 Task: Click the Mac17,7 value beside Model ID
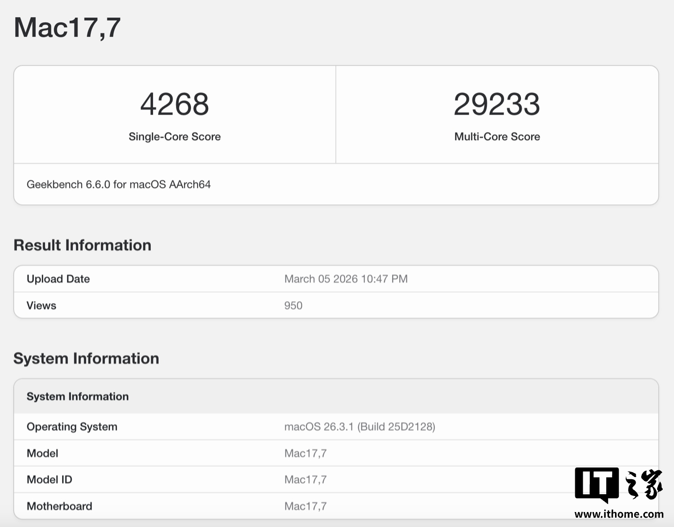pos(306,480)
